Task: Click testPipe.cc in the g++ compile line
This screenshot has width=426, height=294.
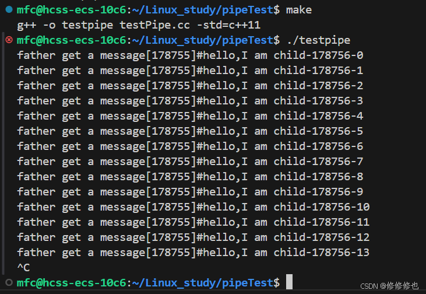Action: pyautogui.click(x=154, y=25)
